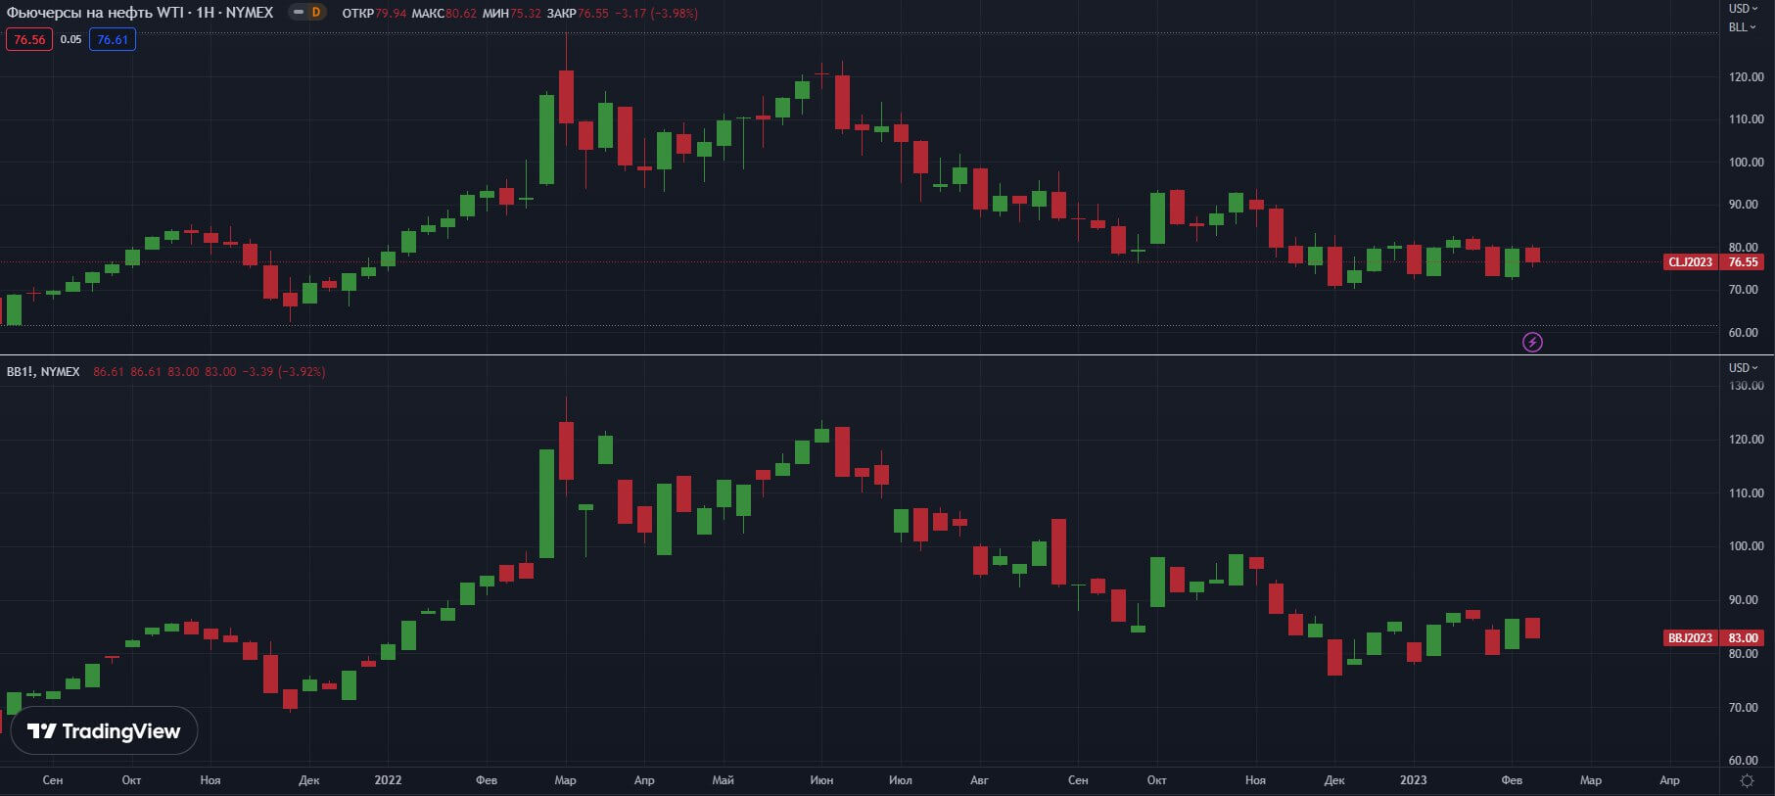Click the Авг label on time axis
The height and width of the screenshot is (796, 1775).
(979, 780)
